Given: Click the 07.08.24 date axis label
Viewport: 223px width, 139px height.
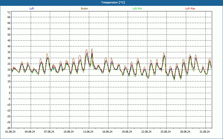Looking at the screenshot, I should pos(49,132).
